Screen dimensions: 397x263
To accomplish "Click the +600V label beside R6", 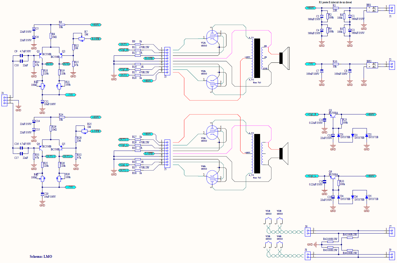I will click(x=96, y=25).
